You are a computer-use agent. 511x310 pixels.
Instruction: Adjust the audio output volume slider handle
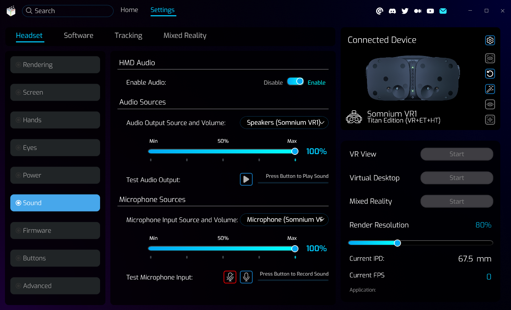[295, 151]
